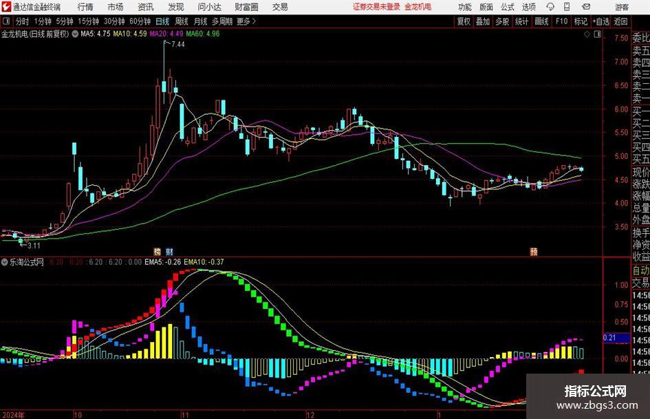Click the 金龙机电 name in title bar
Image resolution: width=650 pixels, height=419 pixels.
(x=418, y=7)
